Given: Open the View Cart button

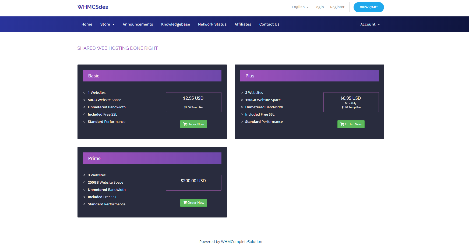Looking at the screenshot, I should [369, 7].
